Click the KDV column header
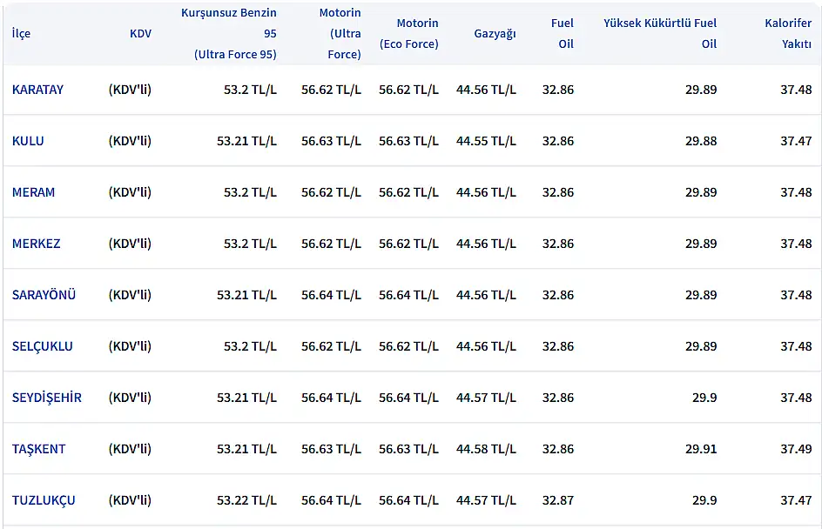The image size is (822, 529). (x=140, y=34)
